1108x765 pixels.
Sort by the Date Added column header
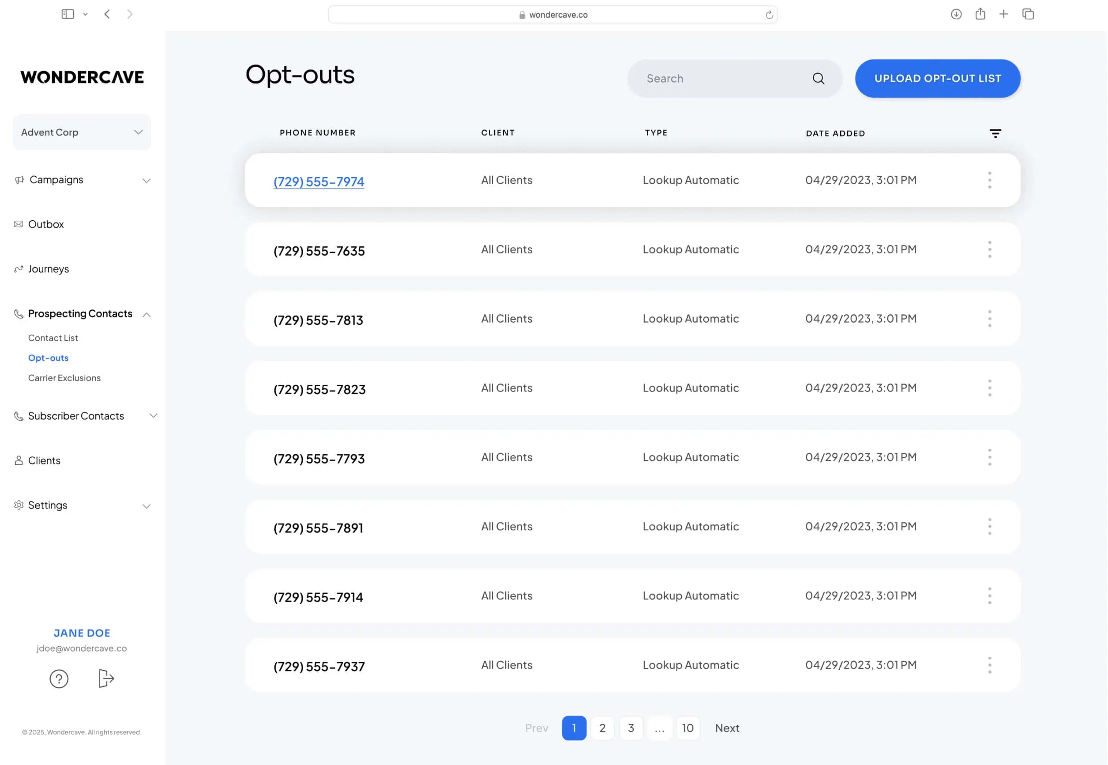point(835,133)
